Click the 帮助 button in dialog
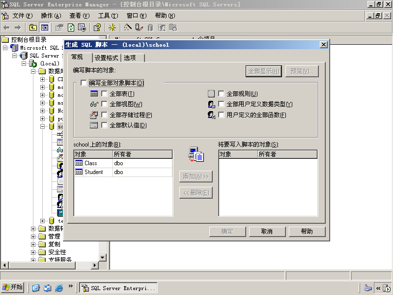Image resolution: width=393 pixels, height=295 pixels. tap(307, 232)
